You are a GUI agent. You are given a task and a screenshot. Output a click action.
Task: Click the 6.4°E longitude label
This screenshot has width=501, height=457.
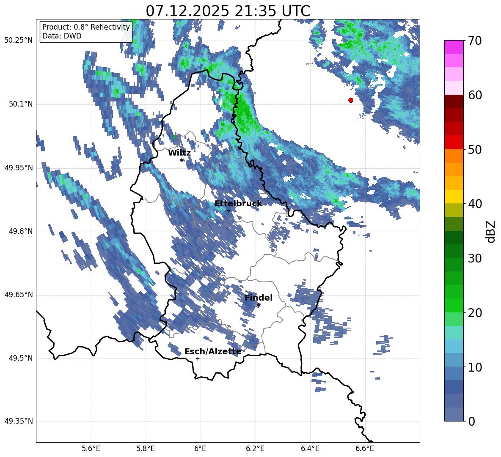click(x=310, y=449)
